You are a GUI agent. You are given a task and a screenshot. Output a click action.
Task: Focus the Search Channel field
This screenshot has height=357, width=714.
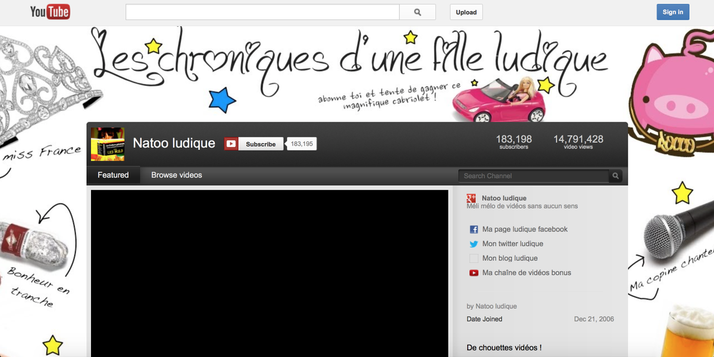coord(534,176)
